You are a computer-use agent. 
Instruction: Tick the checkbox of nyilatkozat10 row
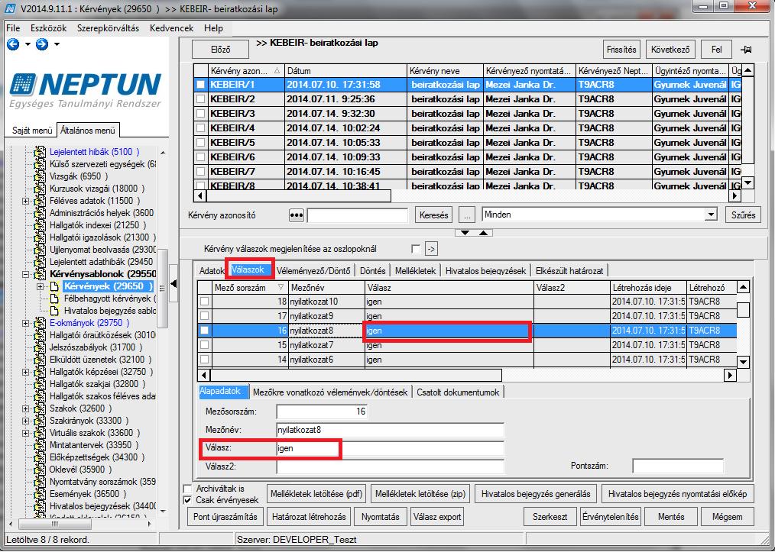click(204, 302)
